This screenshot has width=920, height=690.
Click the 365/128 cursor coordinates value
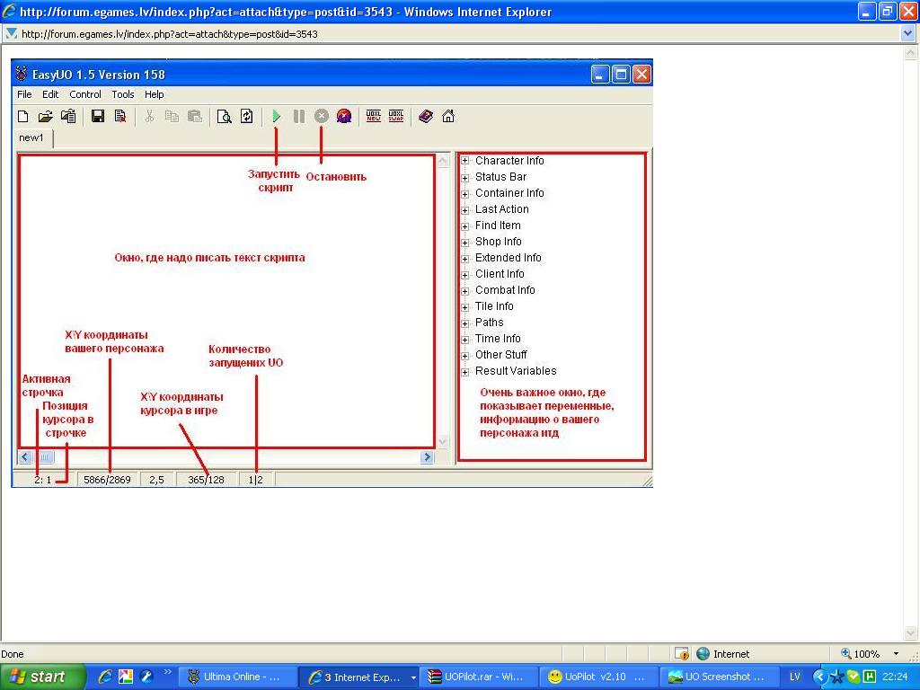click(206, 480)
